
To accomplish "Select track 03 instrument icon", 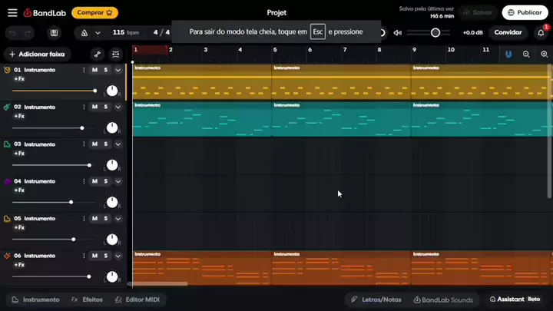I will (7, 144).
